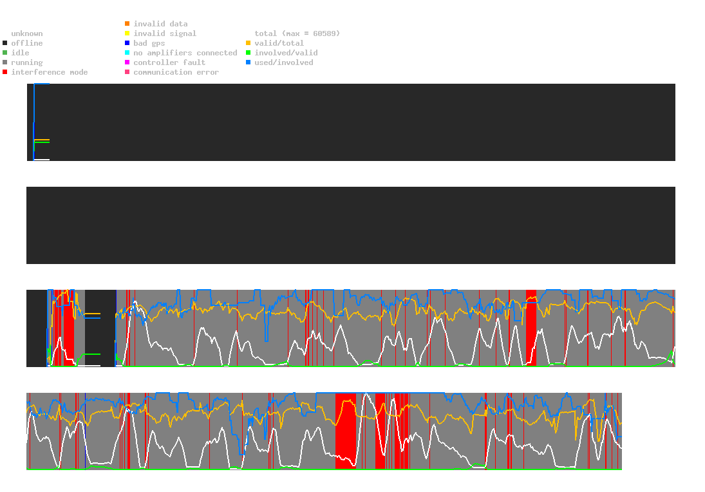The width and height of the screenshot is (705, 492).
Task: Select the "invalid data" legend label
Action: click(x=160, y=24)
